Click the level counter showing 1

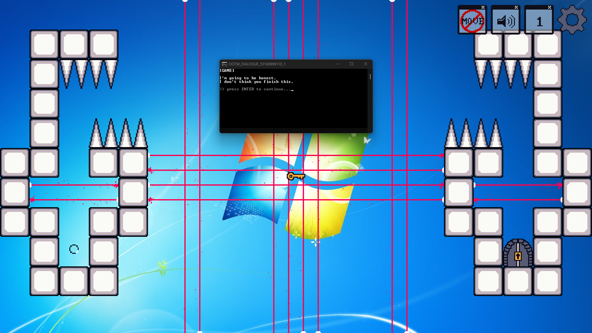coord(539,21)
